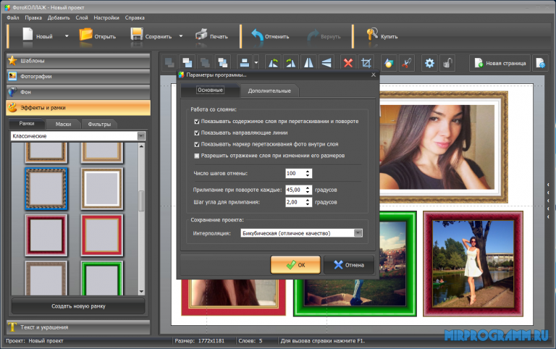
Task: Switch to the Фильтры tab
Action: tap(99, 124)
